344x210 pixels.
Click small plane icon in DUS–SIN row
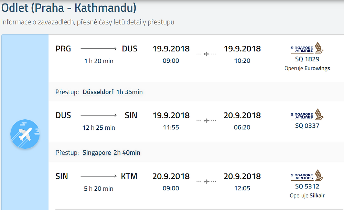tap(206, 120)
